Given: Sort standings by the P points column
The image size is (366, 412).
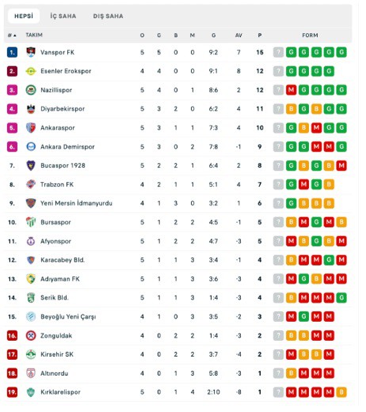Looking at the screenshot, I should click(260, 35).
